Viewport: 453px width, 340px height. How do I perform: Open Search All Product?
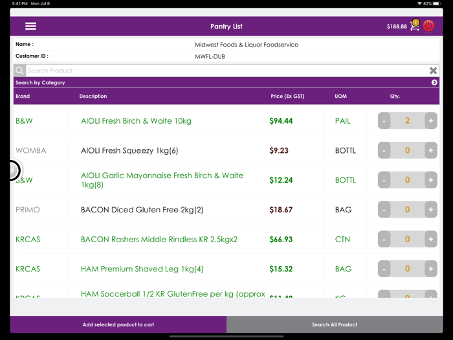point(334,324)
